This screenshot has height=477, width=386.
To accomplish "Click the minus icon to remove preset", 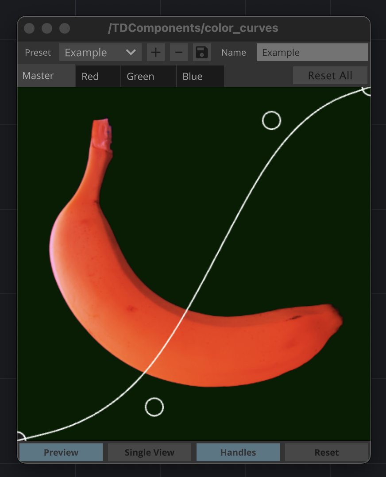I will click(x=179, y=53).
